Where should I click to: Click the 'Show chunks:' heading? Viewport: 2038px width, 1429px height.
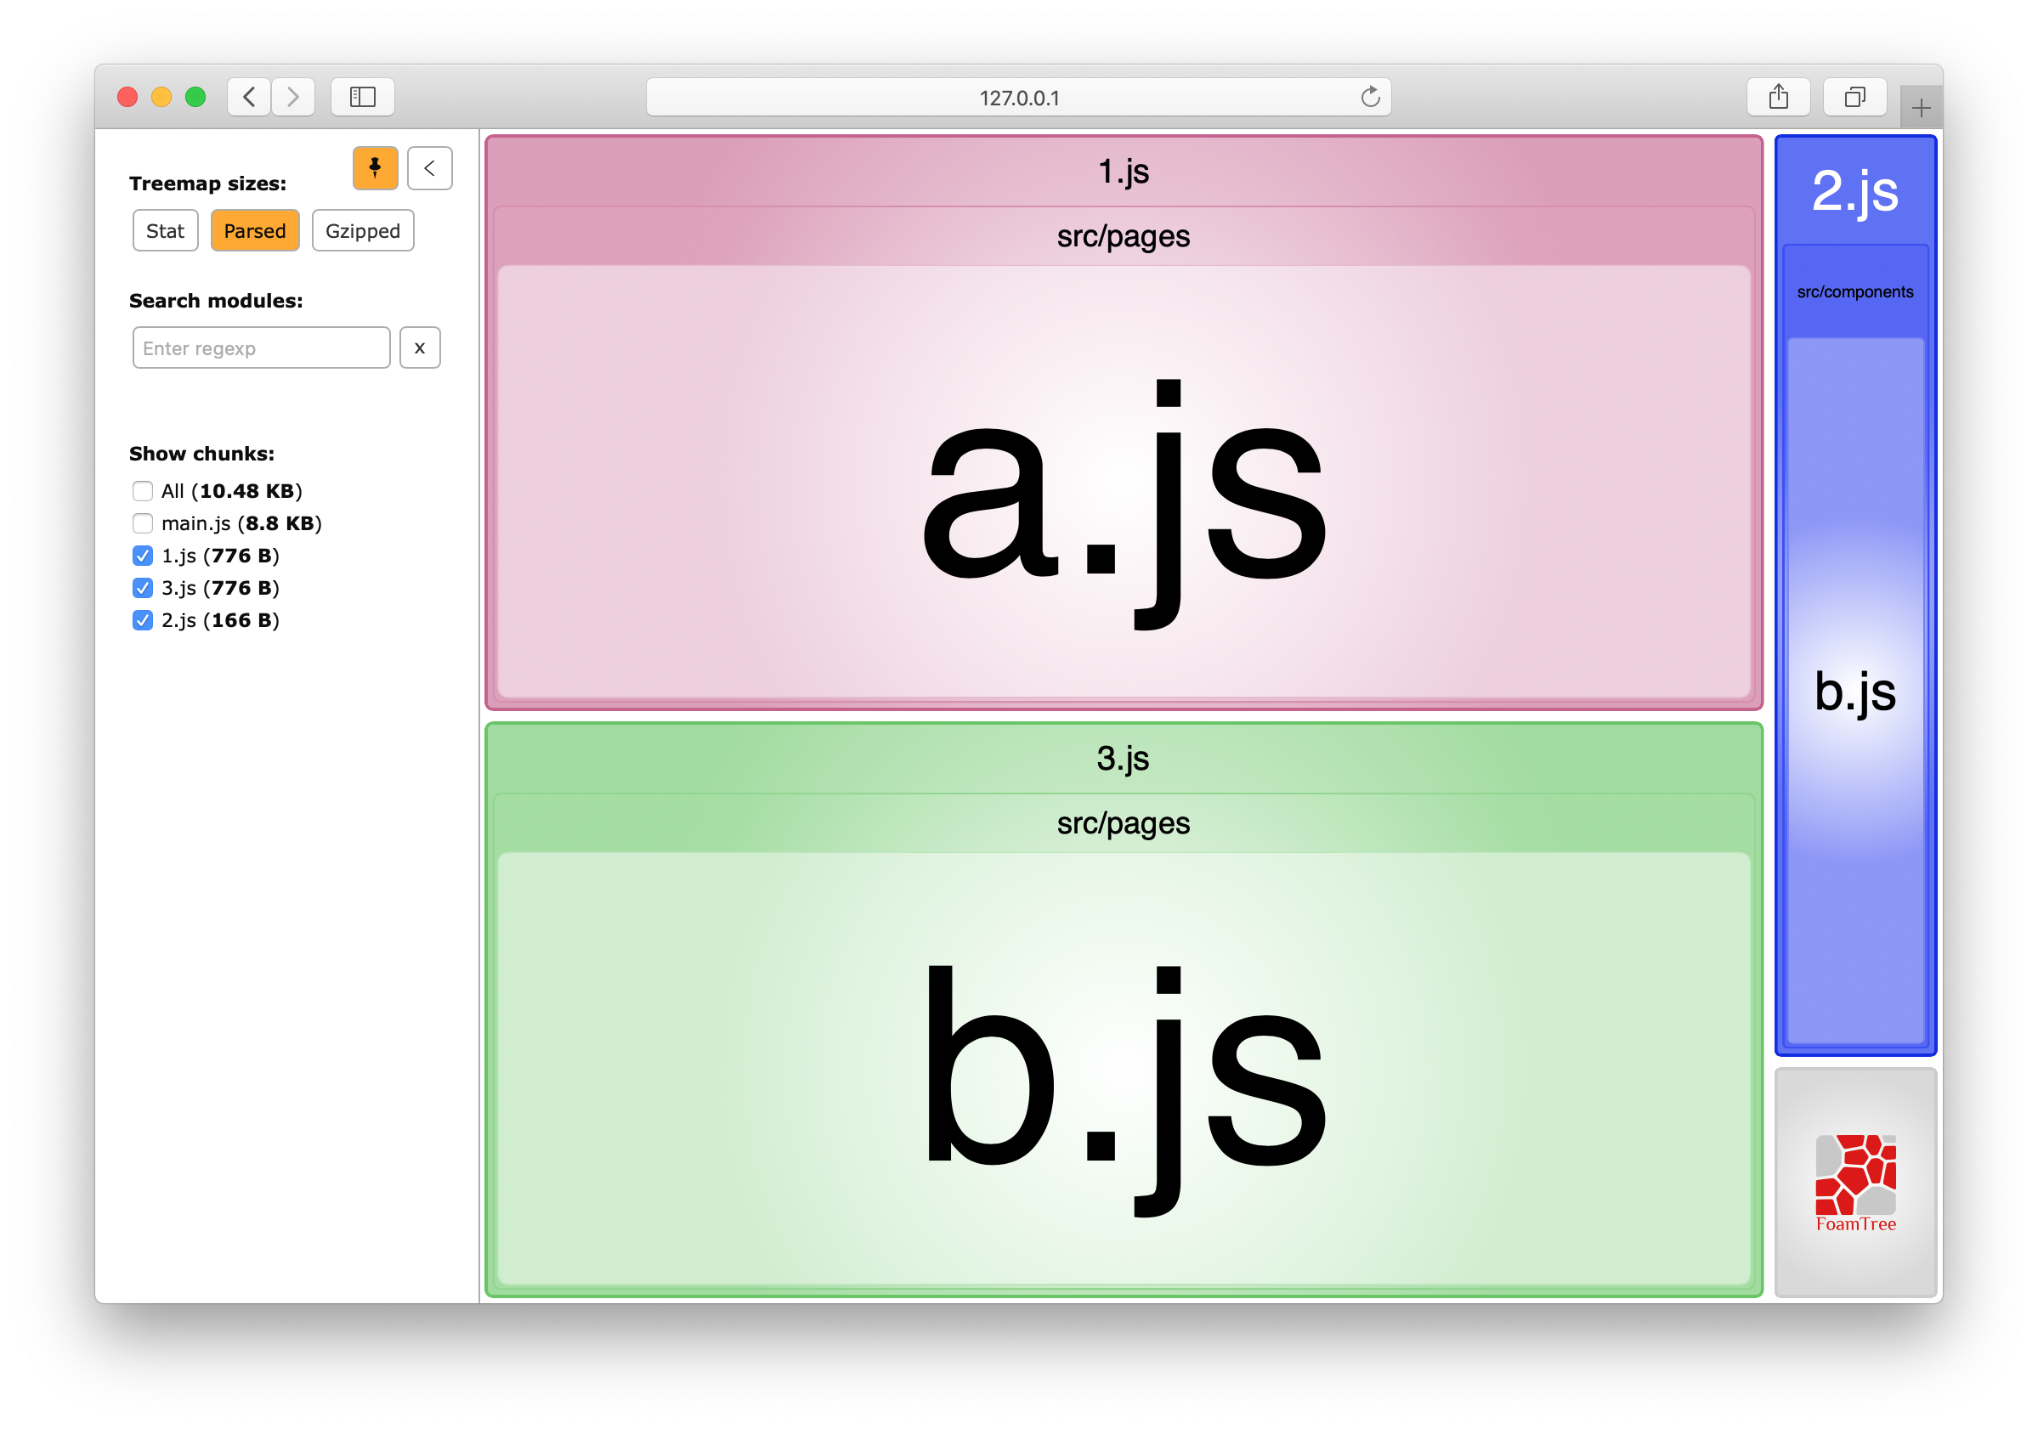click(201, 454)
